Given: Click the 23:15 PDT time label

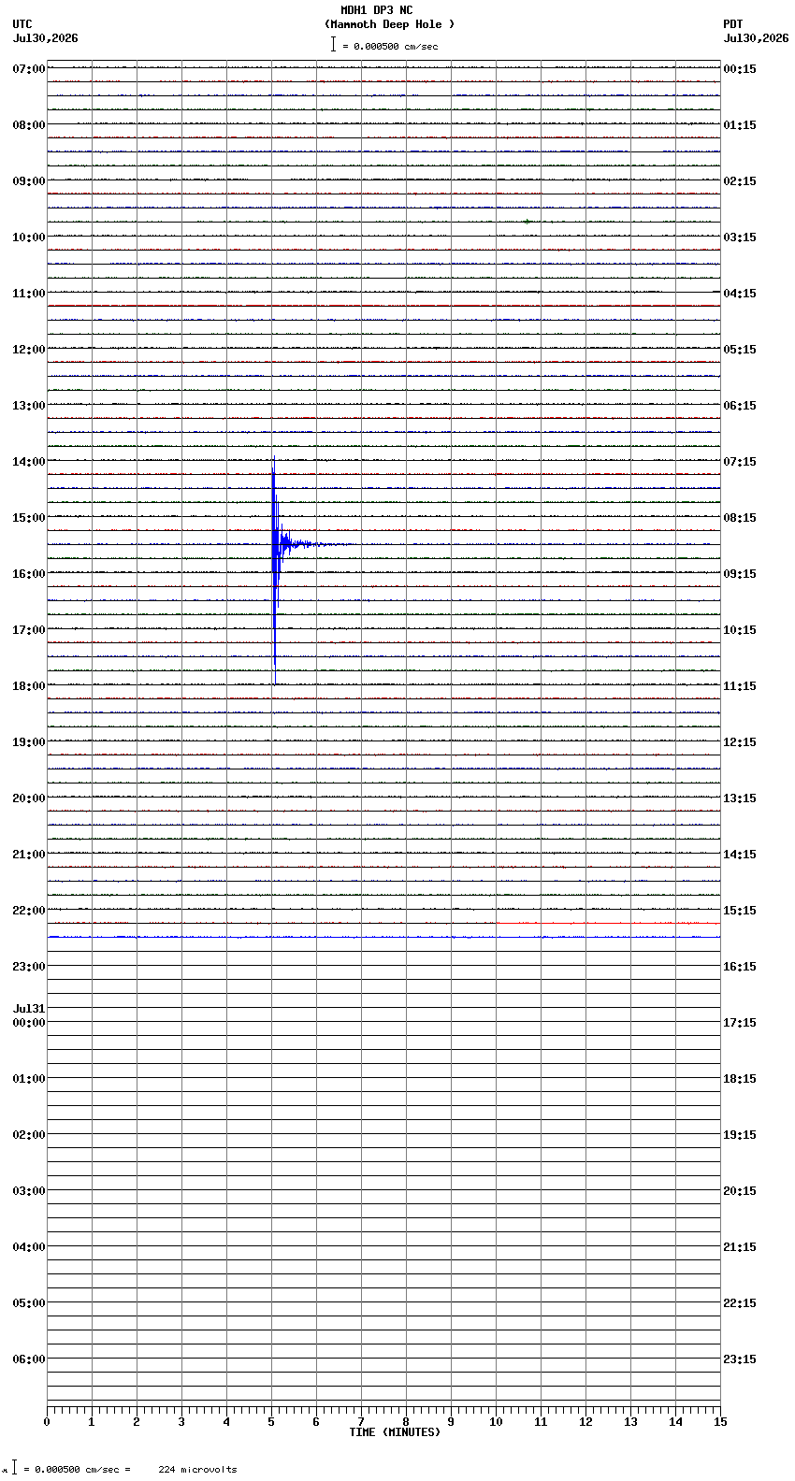Looking at the screenshot, I should point(740,1359).
